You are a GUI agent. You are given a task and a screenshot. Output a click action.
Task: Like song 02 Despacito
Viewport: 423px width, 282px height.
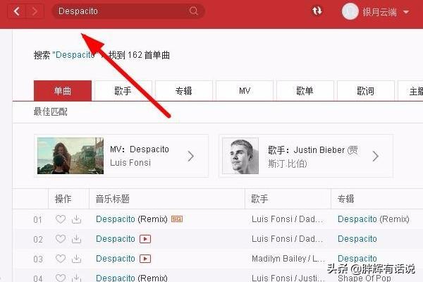point(61,239)
